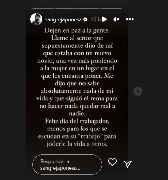
Task: Advance with the next story chevron arrow
Action: [138, 91]
